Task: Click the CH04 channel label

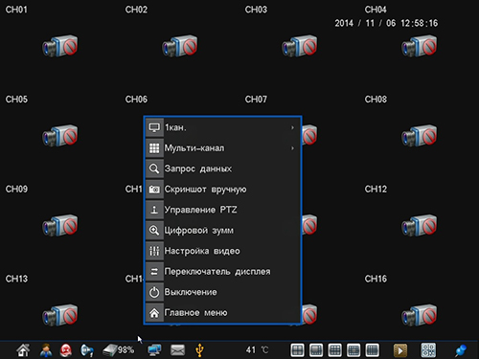Action: click(x=376, y=10)
